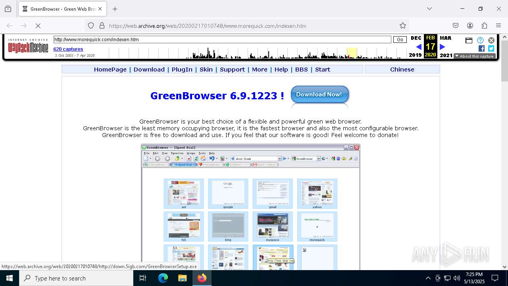Image resolution: width=508 pixels, height=286 pixels.
Task: Show hidden system tray icons
Action: pos(428,278)
